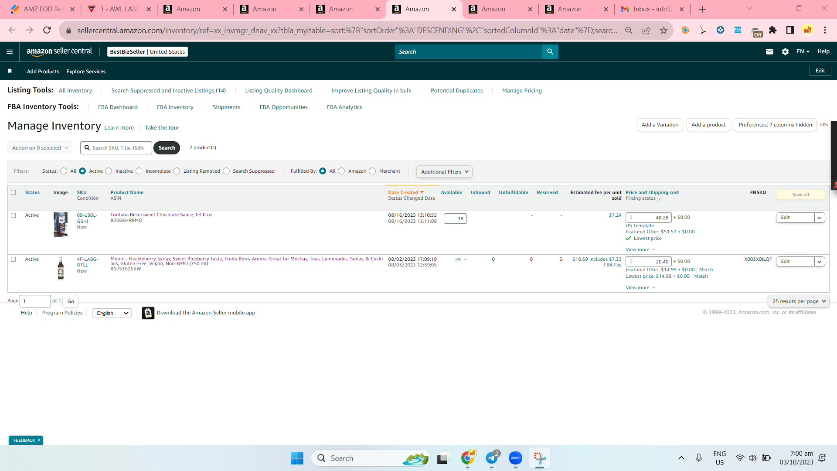
Task: Select the Listing Removed status radio button
Action: point(177,171)
